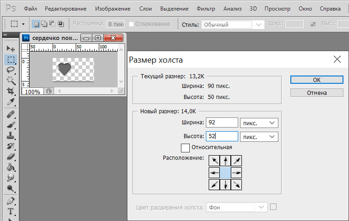Open the Слои menu
Image resolution: width=349 pixels, height=221 pixels.
[145, 9]
